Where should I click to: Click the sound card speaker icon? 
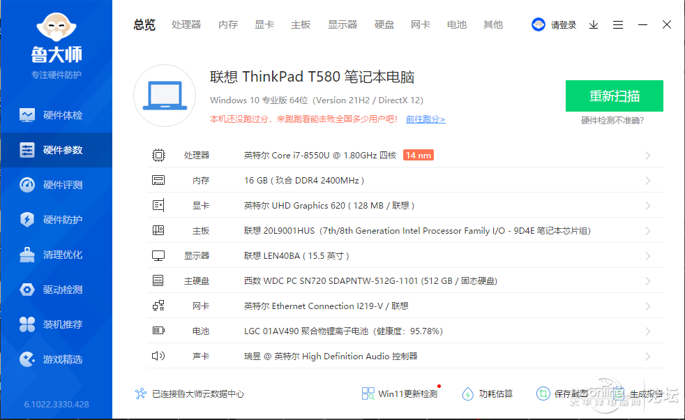pyautogui.click(x=158, y=356)
